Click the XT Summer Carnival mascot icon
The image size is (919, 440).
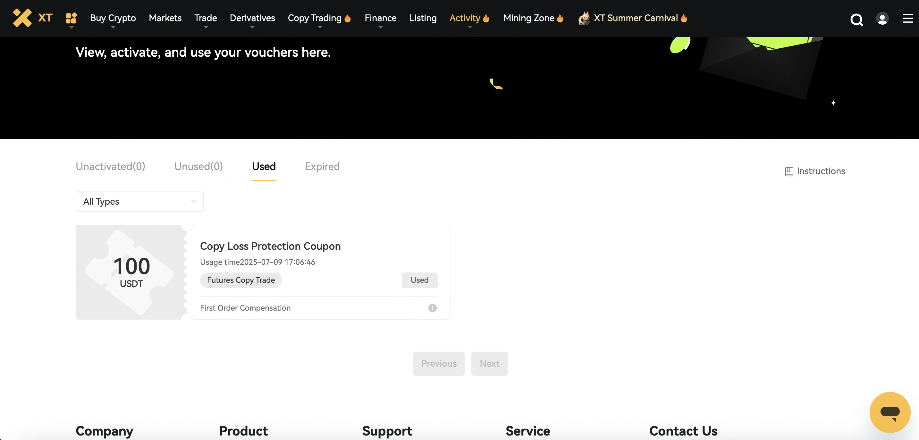[584, 18]
